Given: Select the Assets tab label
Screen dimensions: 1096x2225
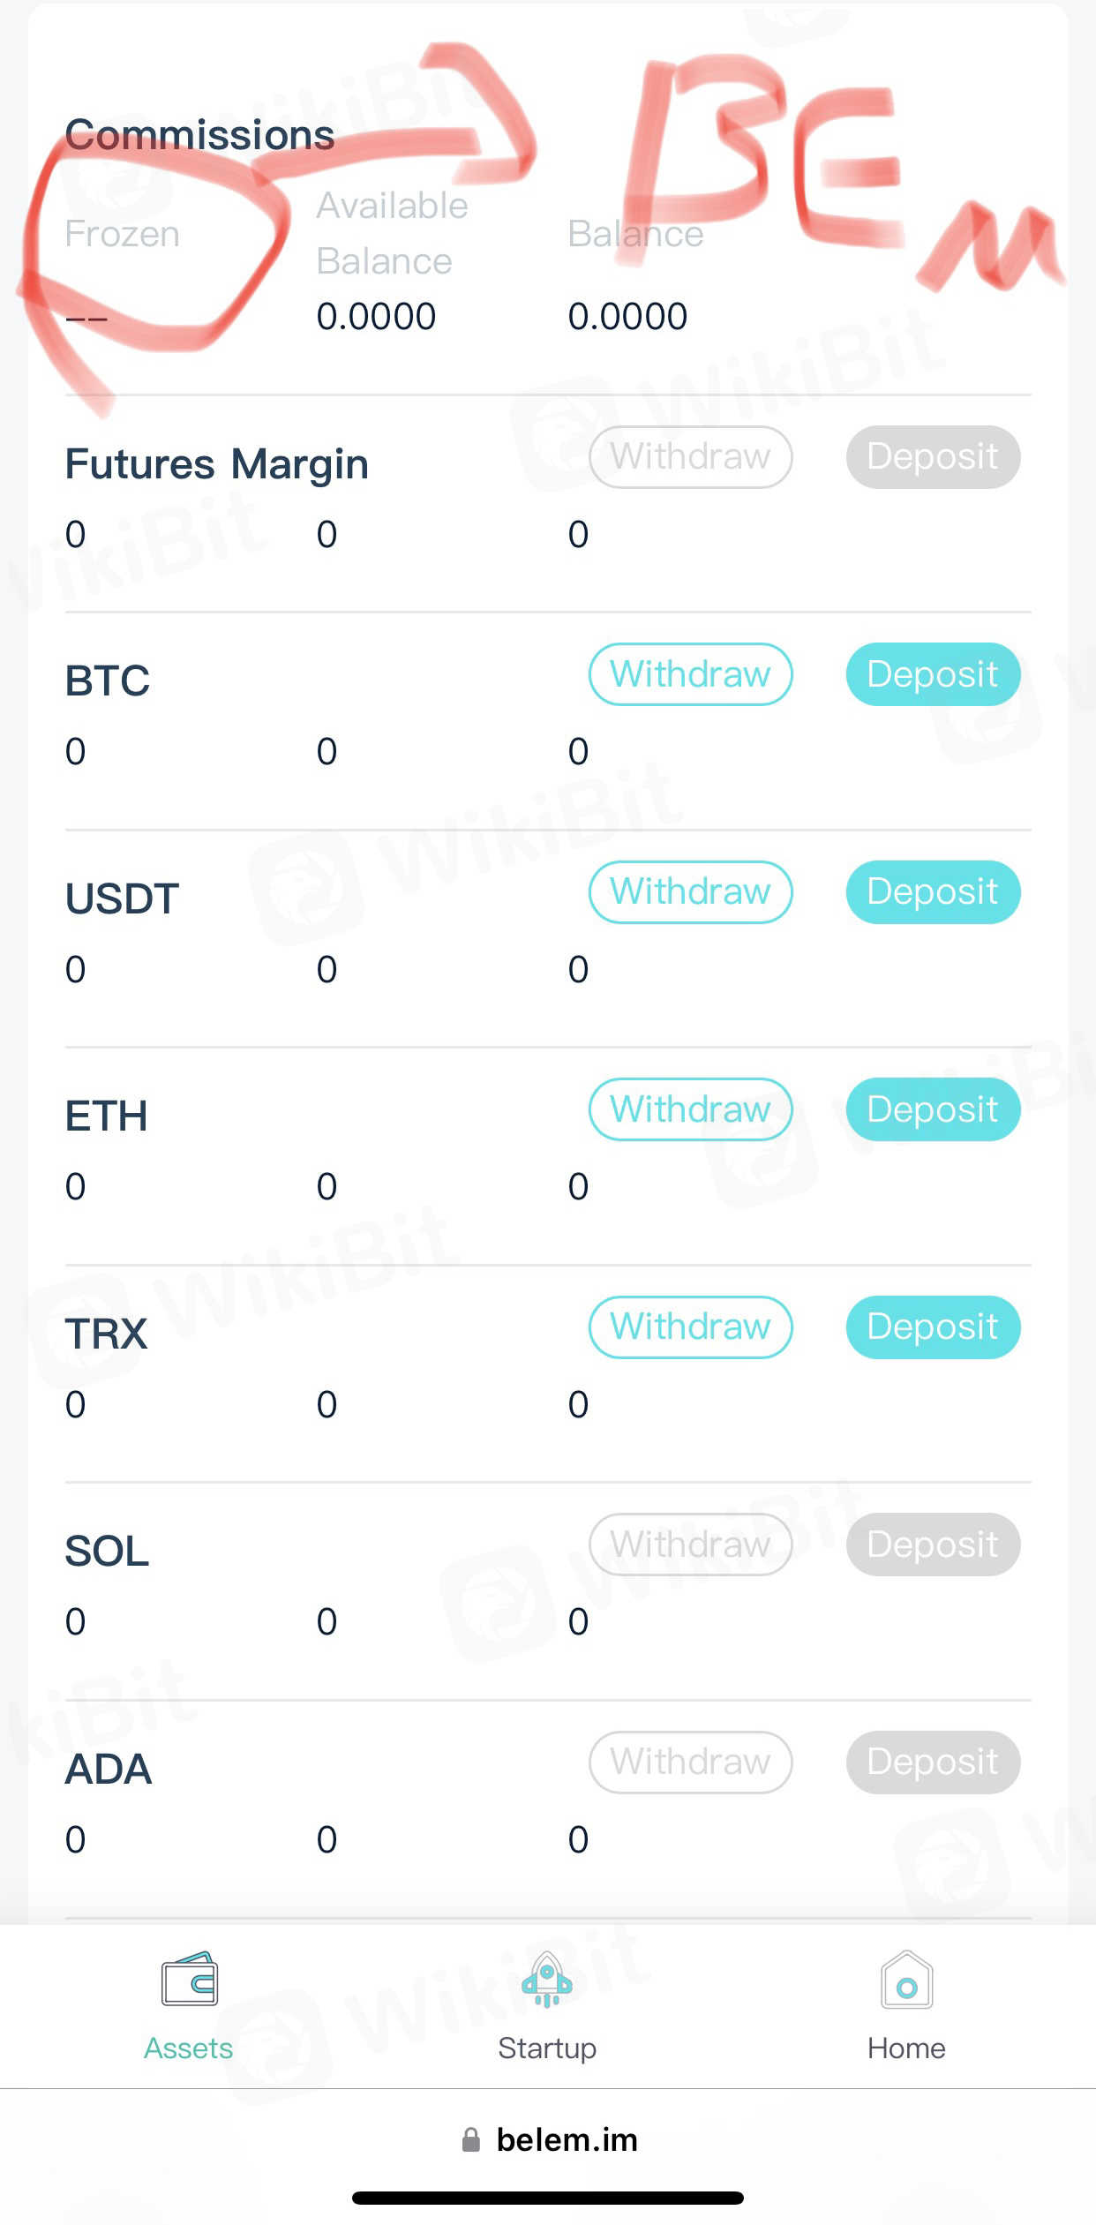Looking at the screenshot, I should [189, 2048].
